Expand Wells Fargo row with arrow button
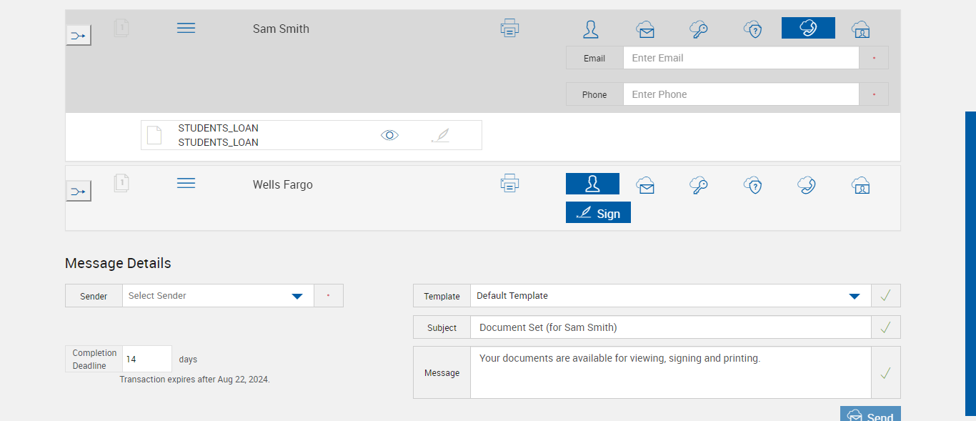This screenshot has width=976, height=421. coord(79,192)
